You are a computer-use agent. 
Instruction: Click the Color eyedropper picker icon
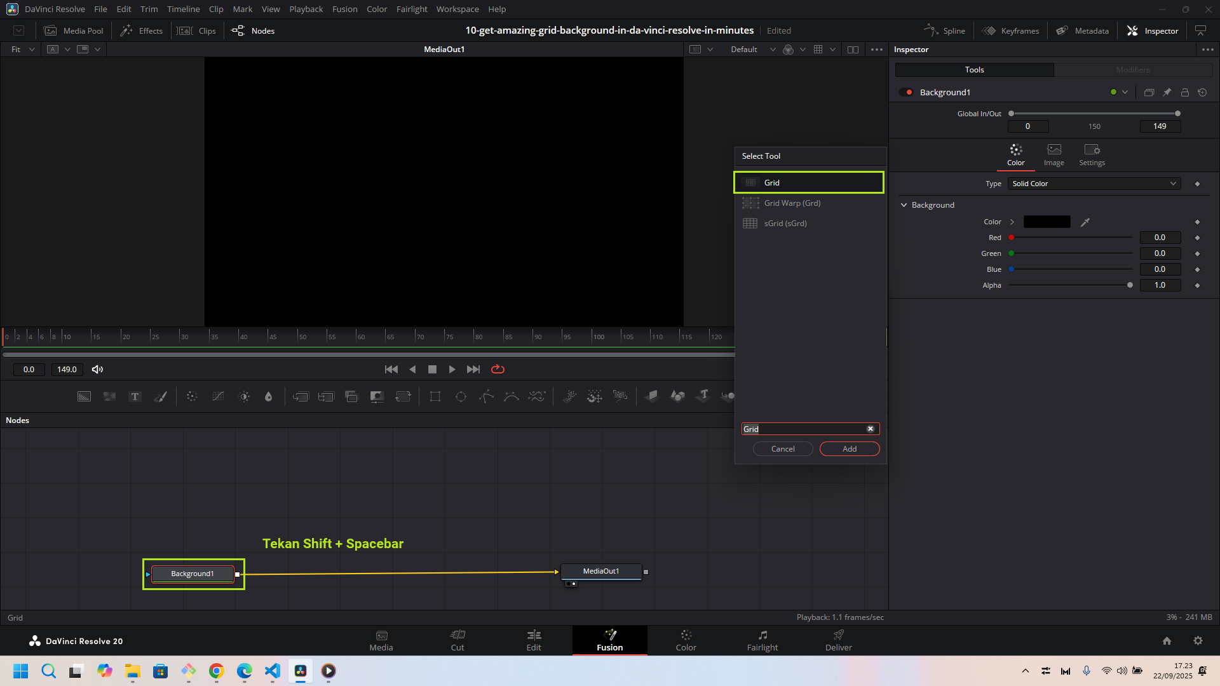1085,222
